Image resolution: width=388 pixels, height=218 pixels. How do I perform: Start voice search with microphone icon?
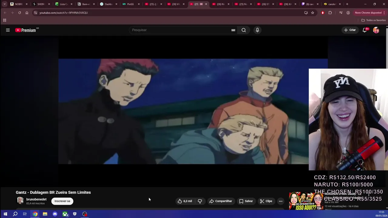coord(257,30)
